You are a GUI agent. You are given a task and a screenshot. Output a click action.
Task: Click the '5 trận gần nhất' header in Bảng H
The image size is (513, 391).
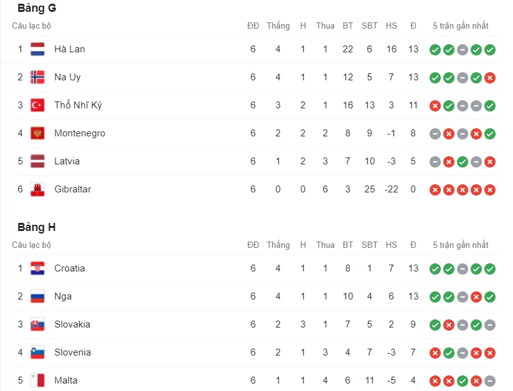pyautogui.click(x=460, y=245)
